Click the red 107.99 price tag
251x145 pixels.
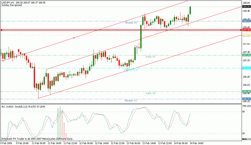[x=246, y=30]
